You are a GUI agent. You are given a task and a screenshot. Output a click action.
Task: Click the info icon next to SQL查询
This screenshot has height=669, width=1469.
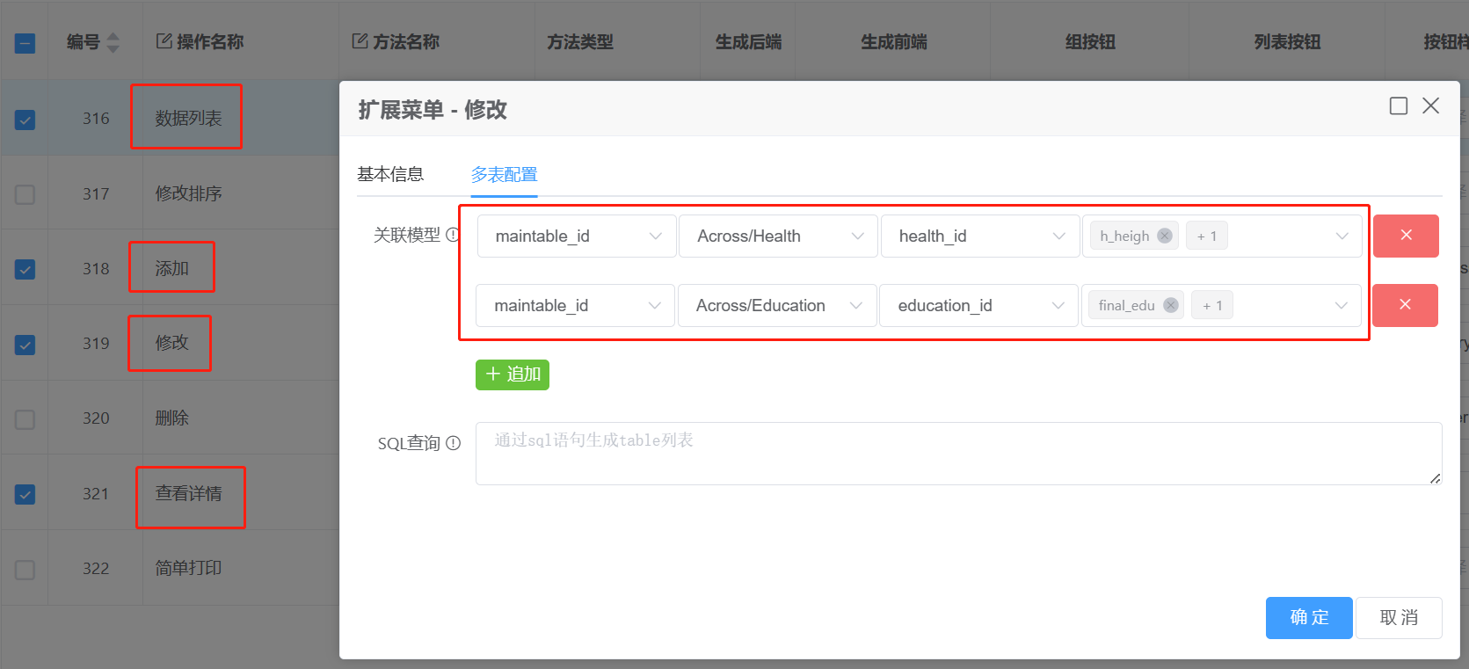click(454, 443)
